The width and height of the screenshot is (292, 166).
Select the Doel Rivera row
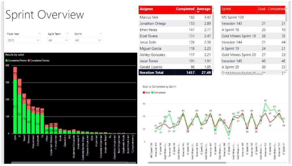175,36
